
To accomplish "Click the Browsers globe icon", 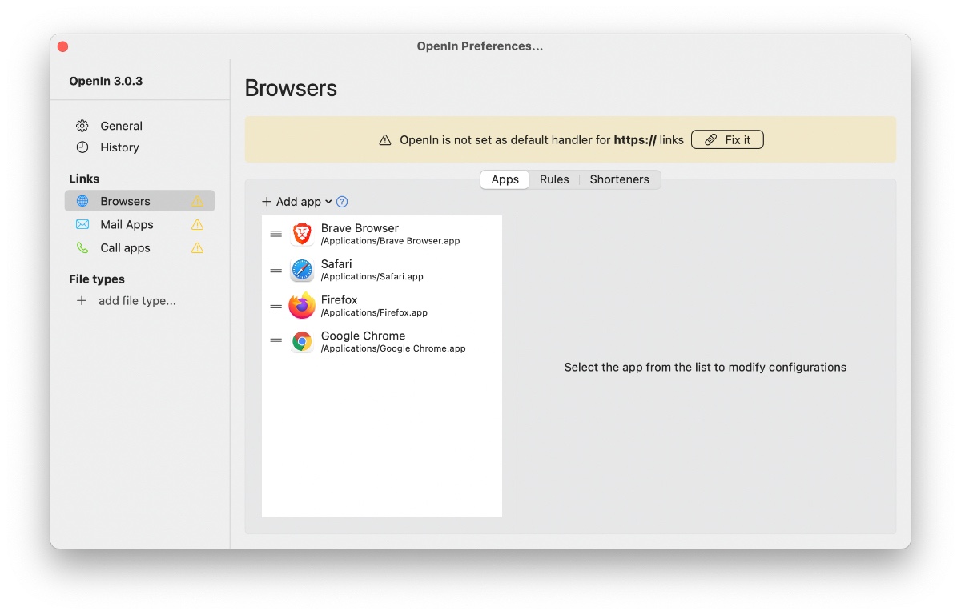I will point(82,201).
